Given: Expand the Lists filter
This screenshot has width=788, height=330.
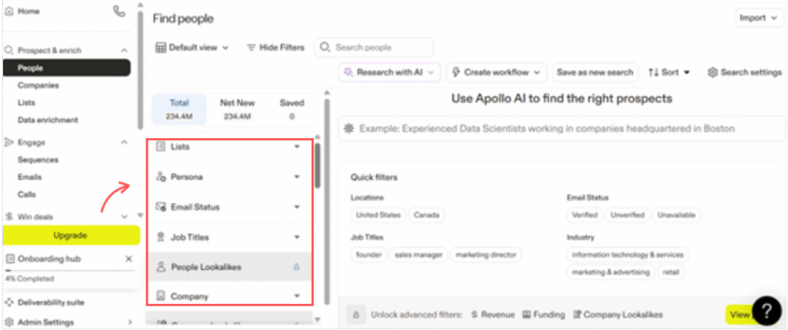Looking at the screenshot, I should [229, 147].
